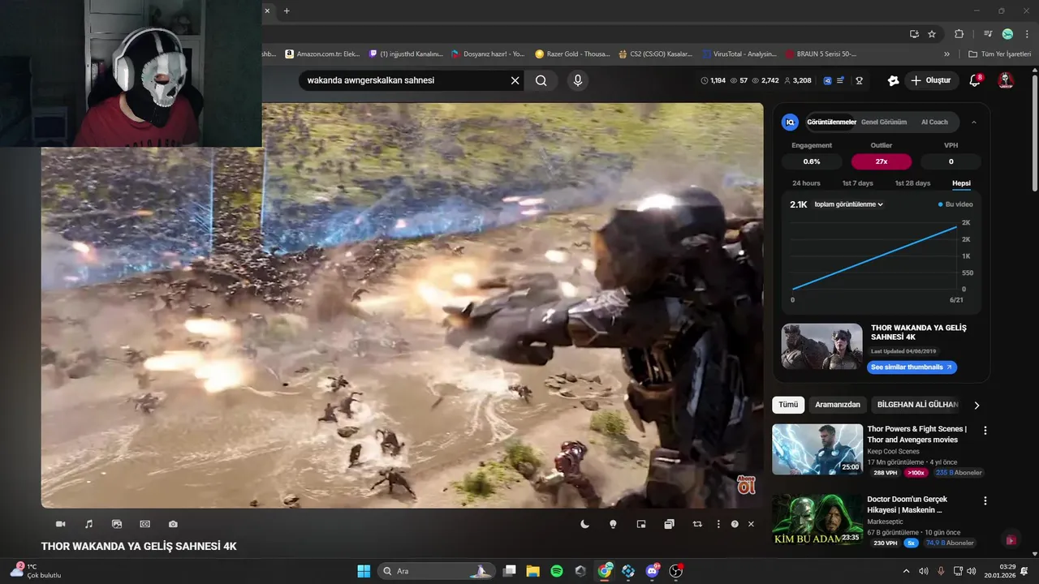This screenshot has height=584, width=1039.
Task: Click the vidIQ list icon in header
Action: click(x=840, y=80)
